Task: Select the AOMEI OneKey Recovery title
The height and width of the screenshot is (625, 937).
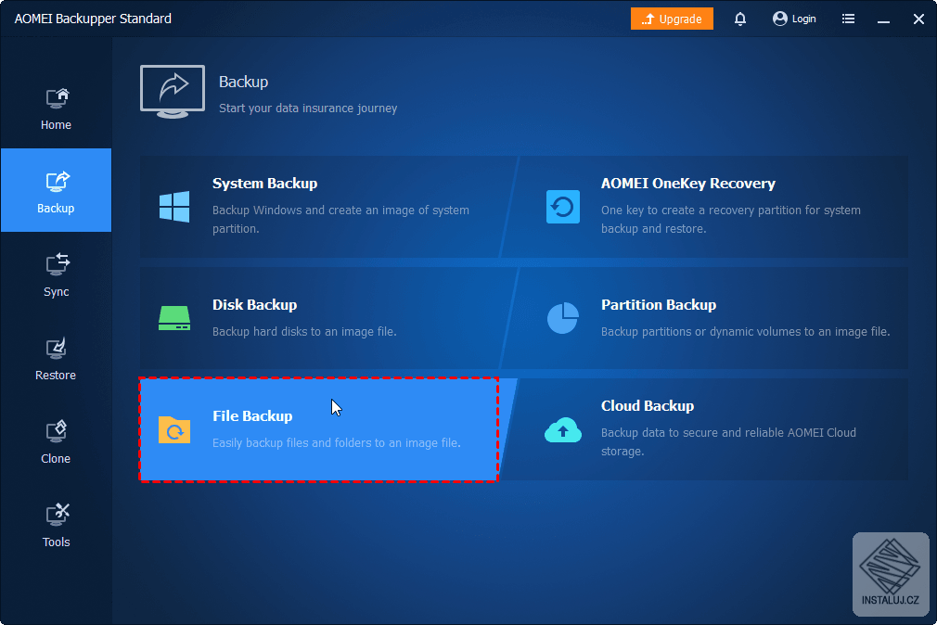Action: [x=687, y=184]
